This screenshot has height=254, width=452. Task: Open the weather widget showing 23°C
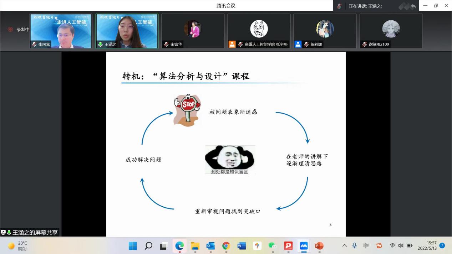pyautogui.click(x=18, y=246)
